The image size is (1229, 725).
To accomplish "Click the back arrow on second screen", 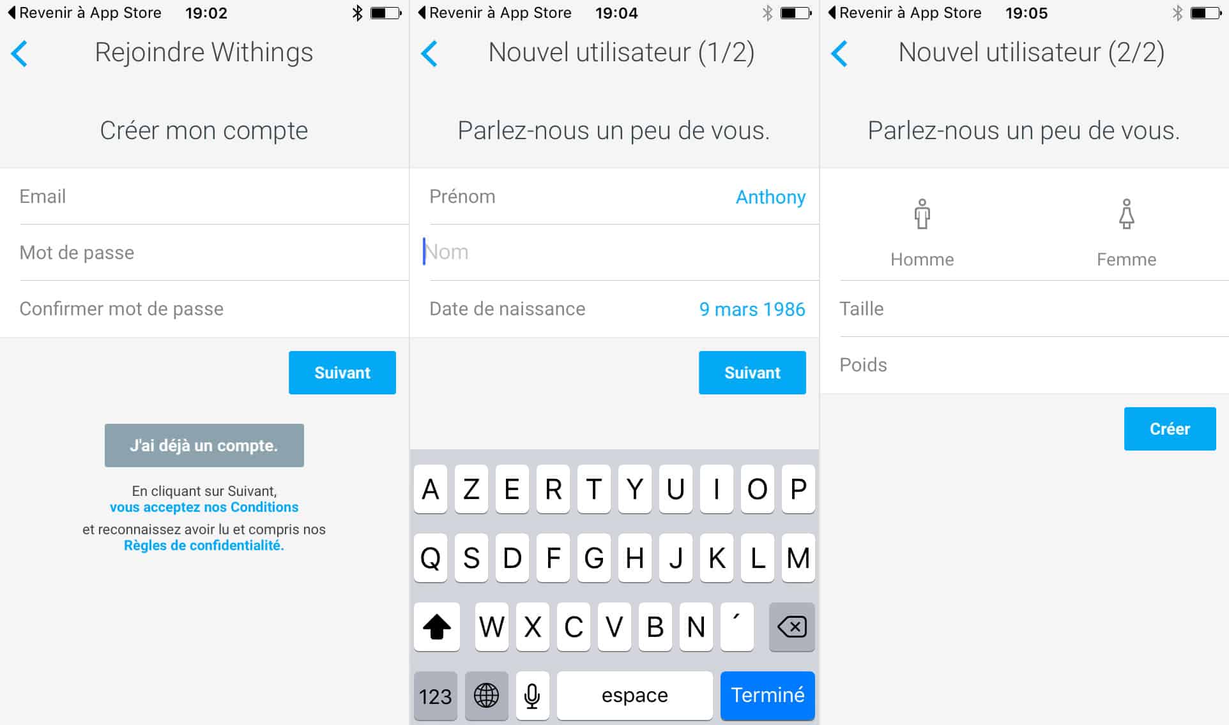I will (x=432, y=54).
